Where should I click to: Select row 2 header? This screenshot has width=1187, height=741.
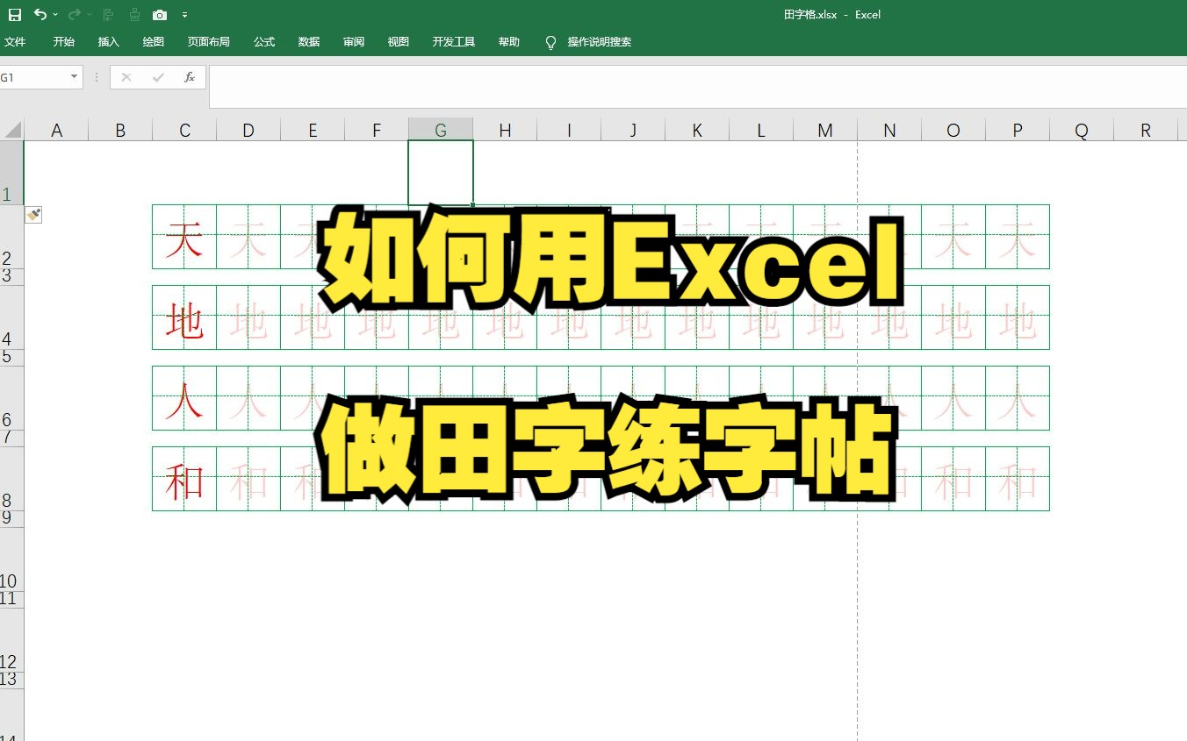pos(11,237)
